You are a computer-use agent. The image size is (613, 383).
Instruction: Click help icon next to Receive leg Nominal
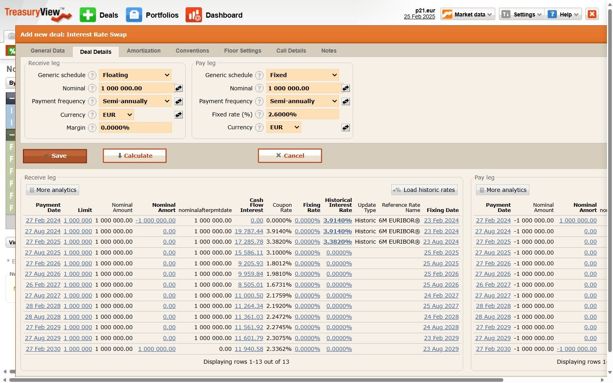pyautogui.click(x=92, y=88)
